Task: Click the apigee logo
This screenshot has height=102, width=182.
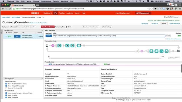Action: [35, 13]
